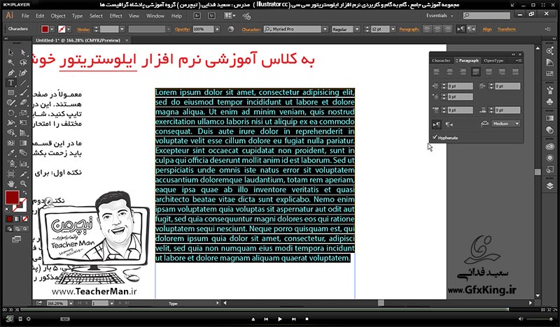Open the Layers panel icon in right dock
560x327 pixels.
(x=549, y=186)
